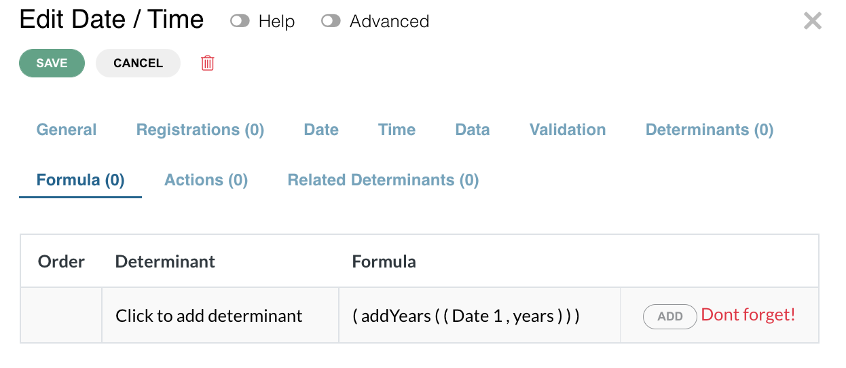The height and width of the screenshot is (368, 846).
Task: Click the empty Order cell in row
Action: 61,316
